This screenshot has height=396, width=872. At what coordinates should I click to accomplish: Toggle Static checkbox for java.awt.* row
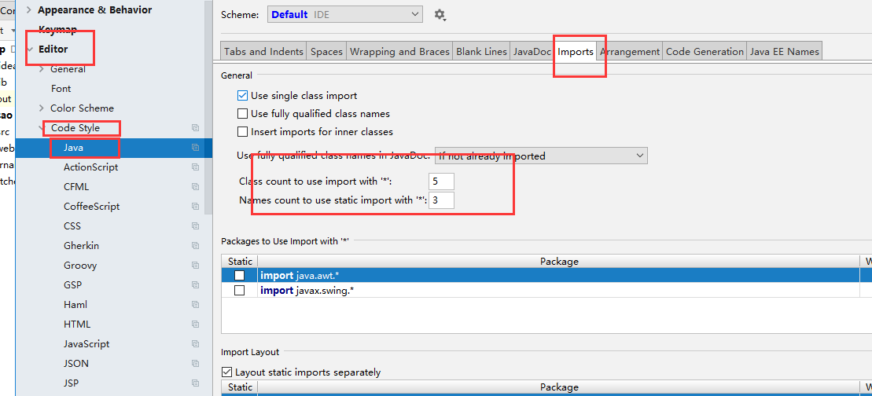pyautogui.click(x=239, y=276)
